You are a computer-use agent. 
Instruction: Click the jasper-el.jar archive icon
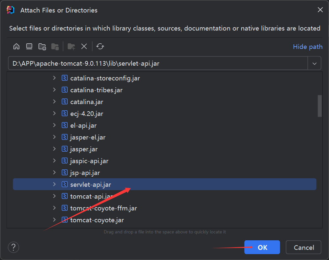pyautogui.click(x=65, y=137)
